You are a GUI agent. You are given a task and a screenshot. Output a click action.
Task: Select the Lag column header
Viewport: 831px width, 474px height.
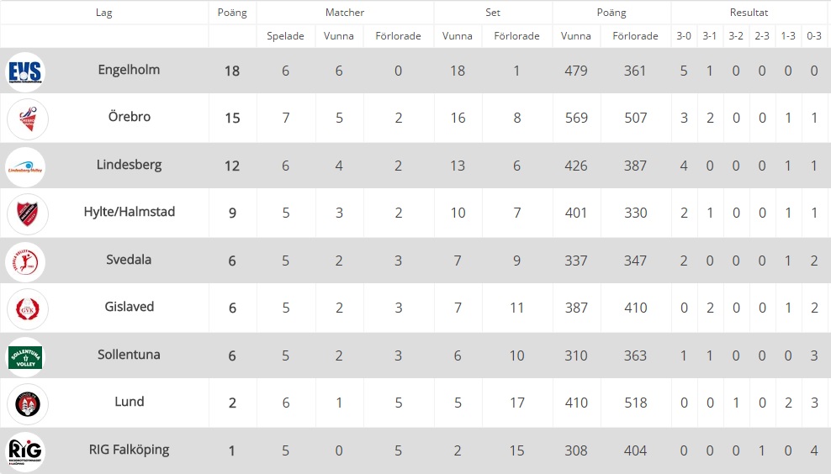[x=104, y=12]
